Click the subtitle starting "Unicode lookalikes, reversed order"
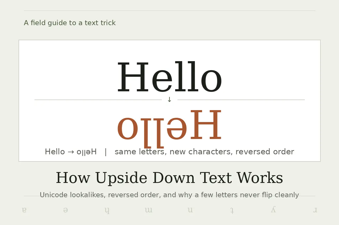 (169, 195)
